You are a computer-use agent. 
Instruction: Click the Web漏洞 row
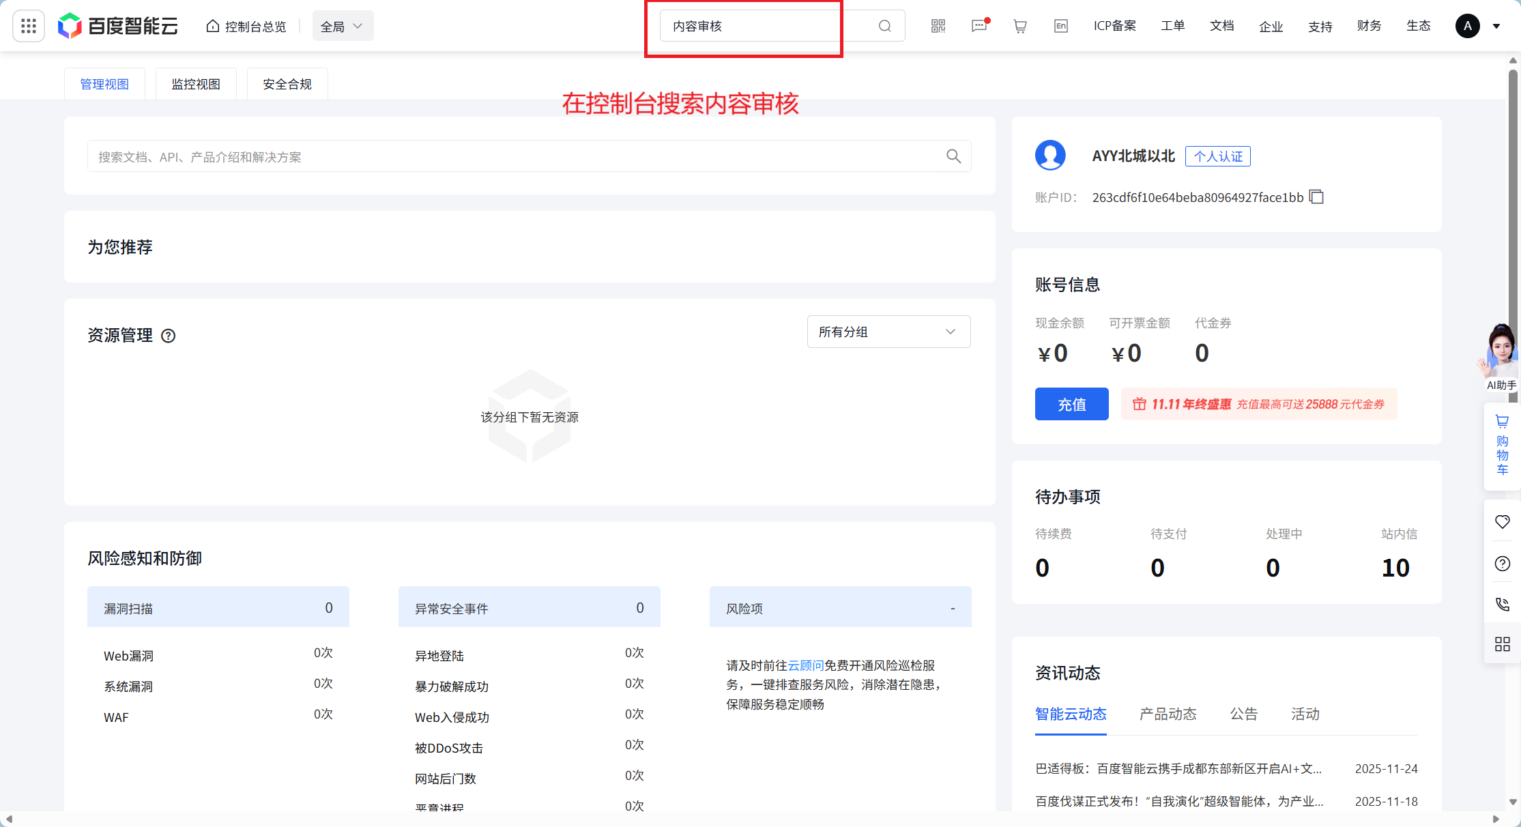click(x=218, y=655)
